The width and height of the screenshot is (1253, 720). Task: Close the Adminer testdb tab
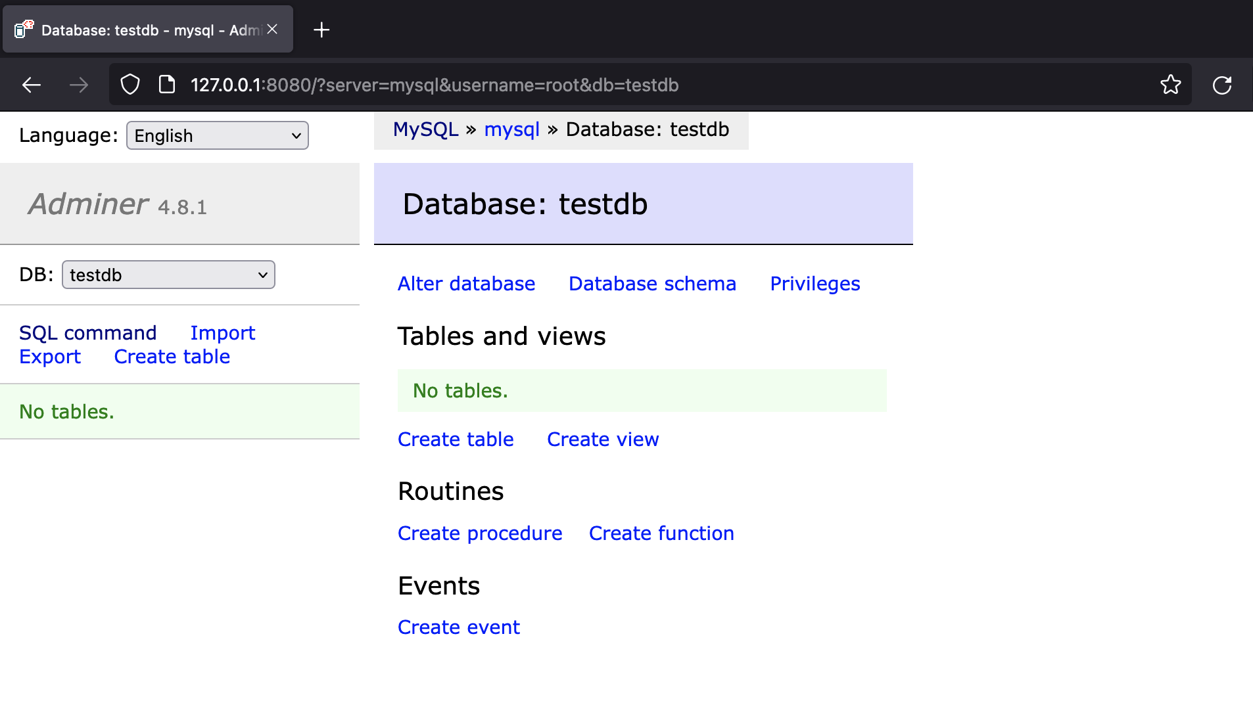tap(272, 30)
